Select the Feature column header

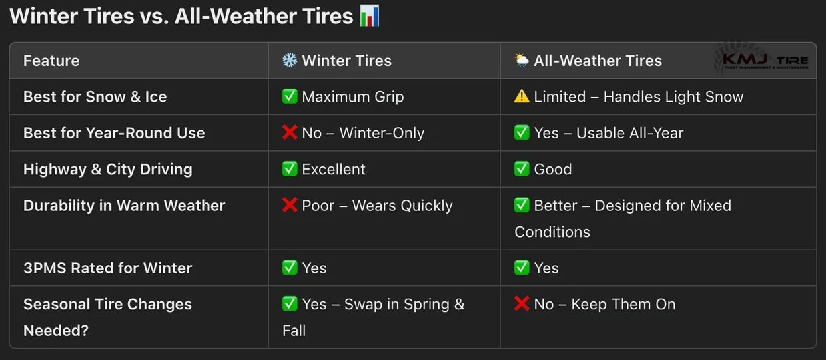tap(51, 61)
